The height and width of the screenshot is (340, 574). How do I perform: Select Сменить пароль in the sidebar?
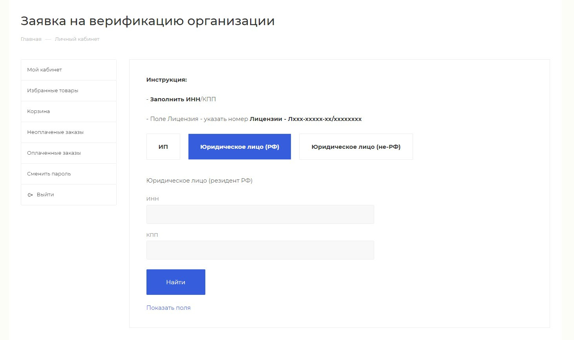(x=69, y=174)
